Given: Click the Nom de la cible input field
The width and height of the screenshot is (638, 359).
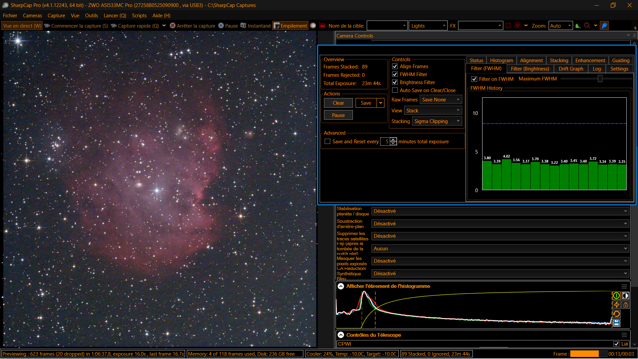Looking at the screenshot, I should pyautogui.click(x=387, y=26).
